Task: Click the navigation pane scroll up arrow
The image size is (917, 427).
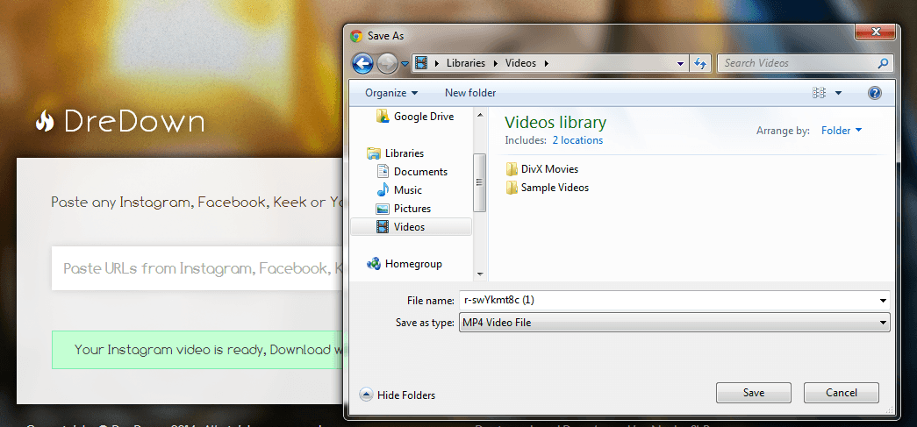Action: 480,115
